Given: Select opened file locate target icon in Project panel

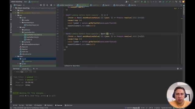Looking at the screenshot, I should pos(41,5).
